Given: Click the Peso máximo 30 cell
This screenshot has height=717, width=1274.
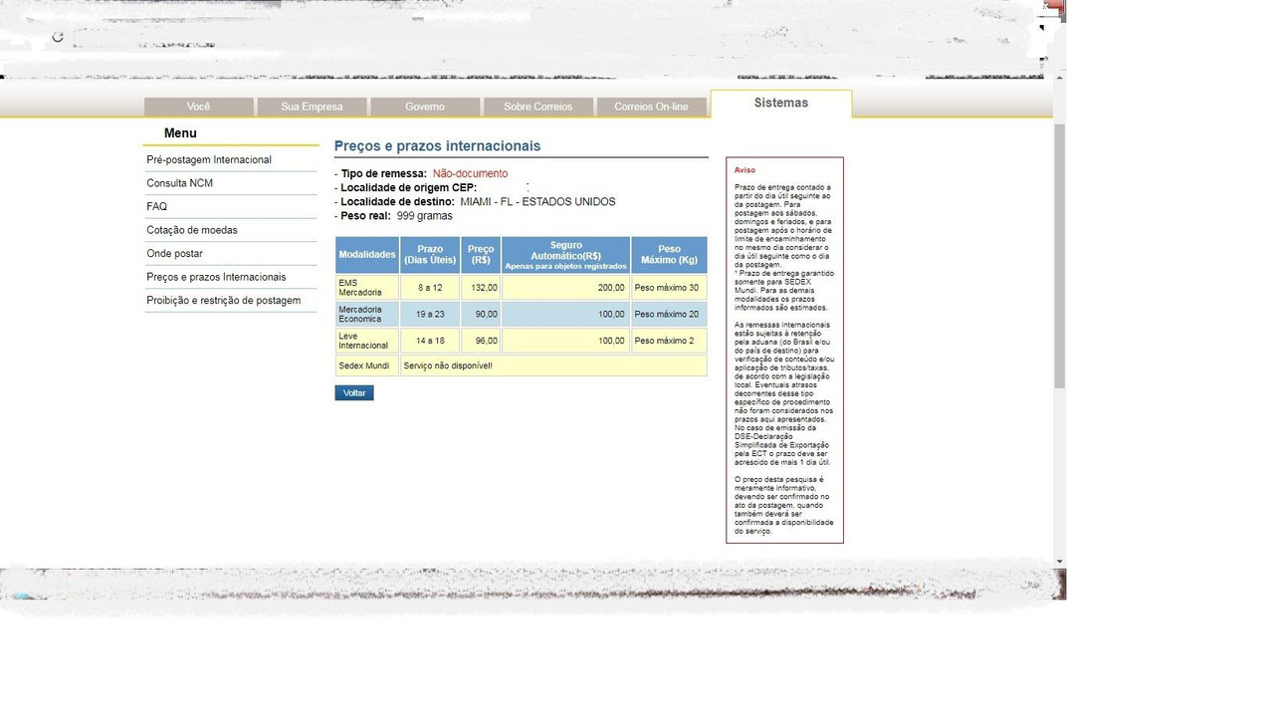Looking at the screenshot, I should click(669, 288).
